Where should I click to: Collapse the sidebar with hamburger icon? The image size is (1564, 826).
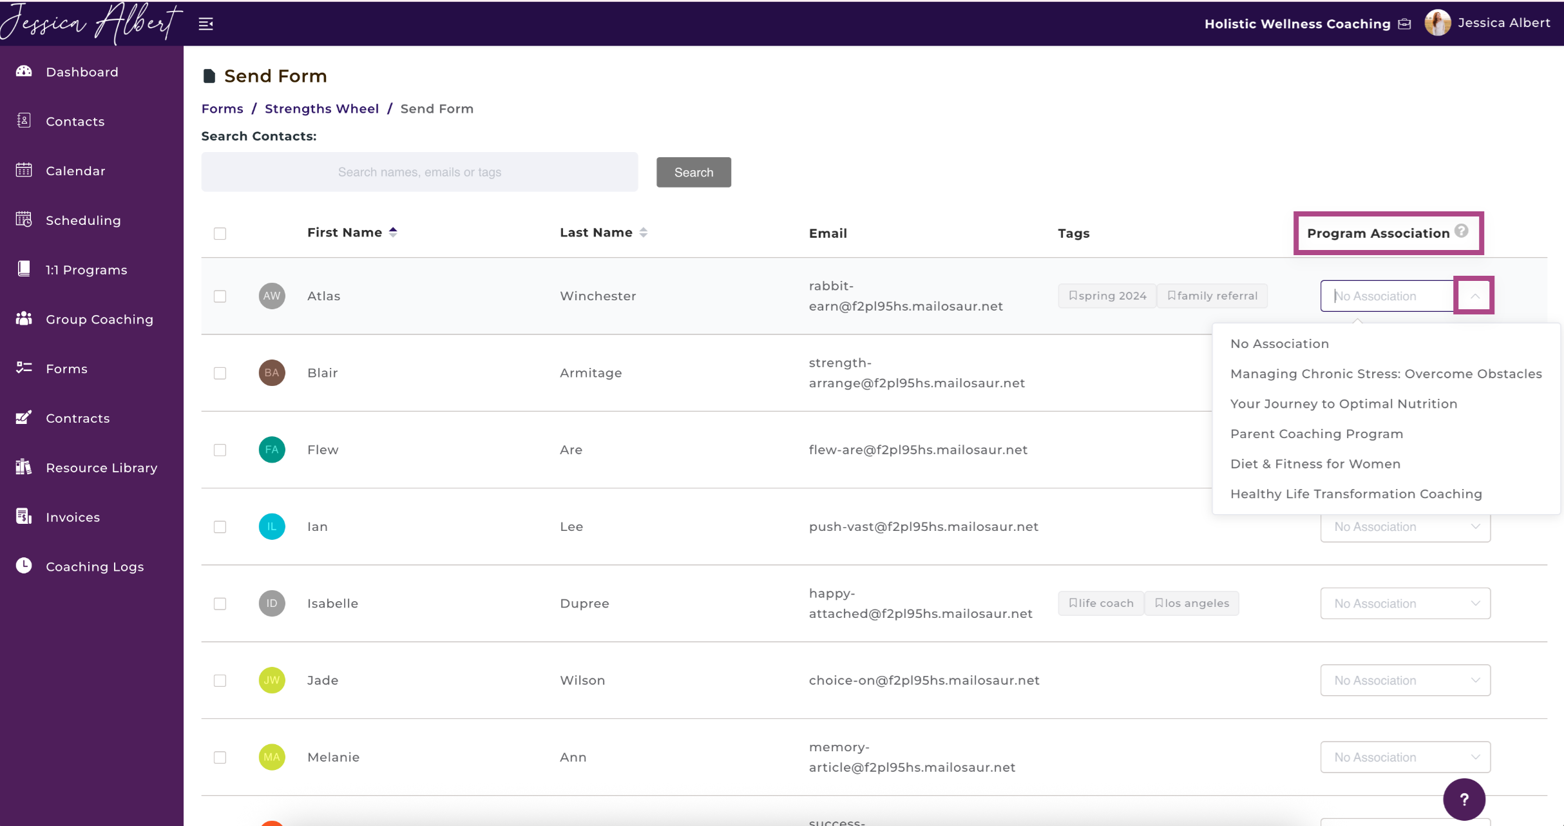coord(205,24)
